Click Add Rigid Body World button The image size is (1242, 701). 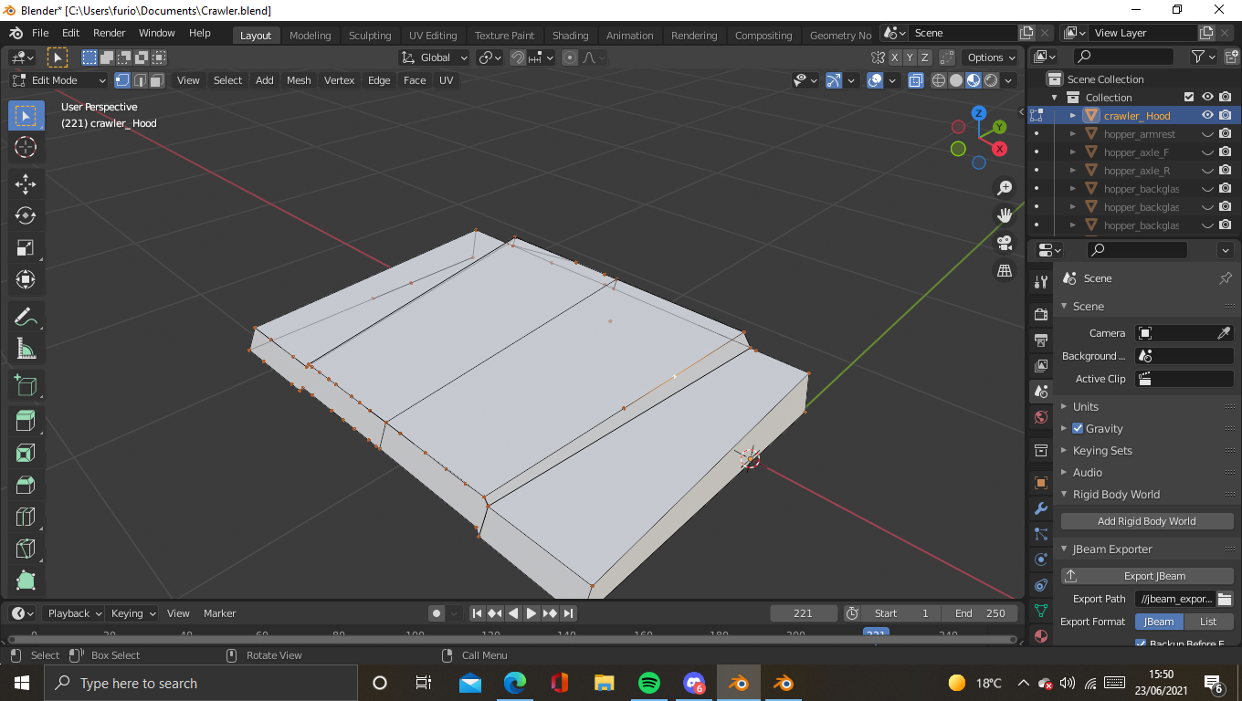(x=1147, y=521)
